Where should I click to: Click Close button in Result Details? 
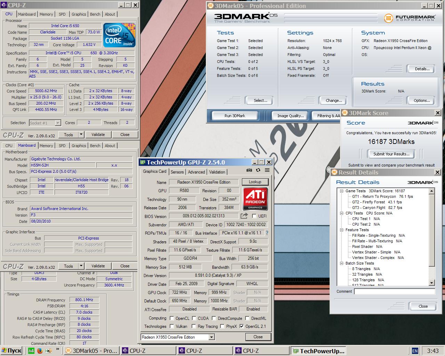[423, 306]
